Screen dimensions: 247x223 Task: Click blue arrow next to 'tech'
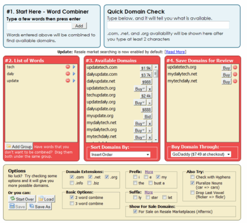click(74, 67)
